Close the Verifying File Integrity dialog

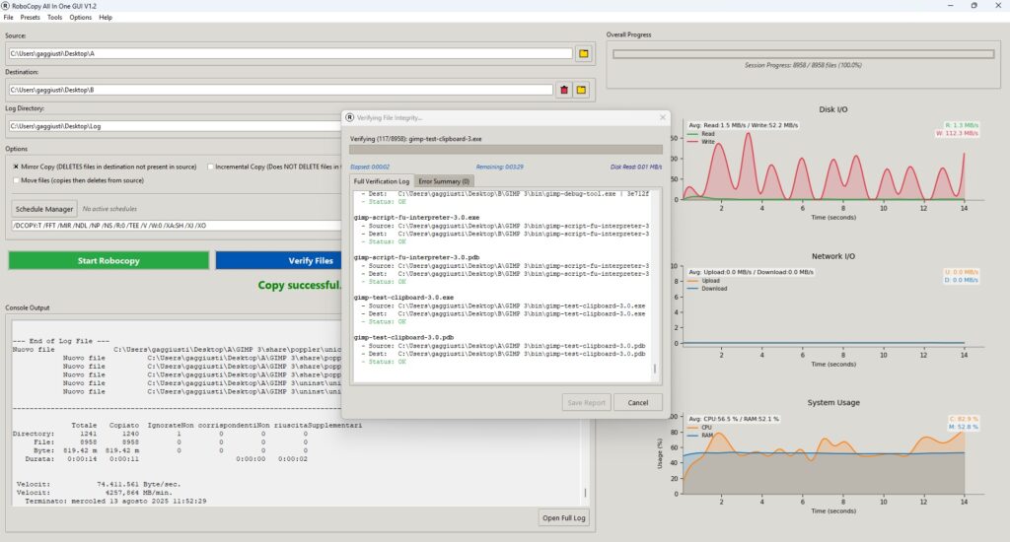pyautogui.click(x=662, y=118)
